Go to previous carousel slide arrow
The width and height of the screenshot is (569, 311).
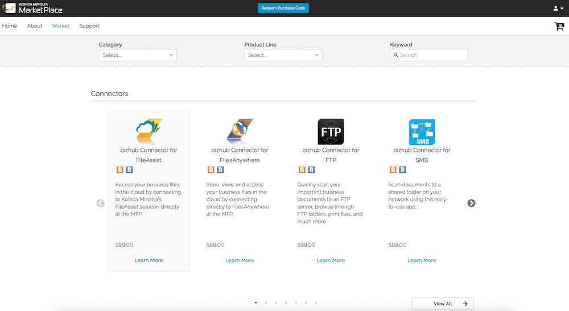(x=101, y=203)
